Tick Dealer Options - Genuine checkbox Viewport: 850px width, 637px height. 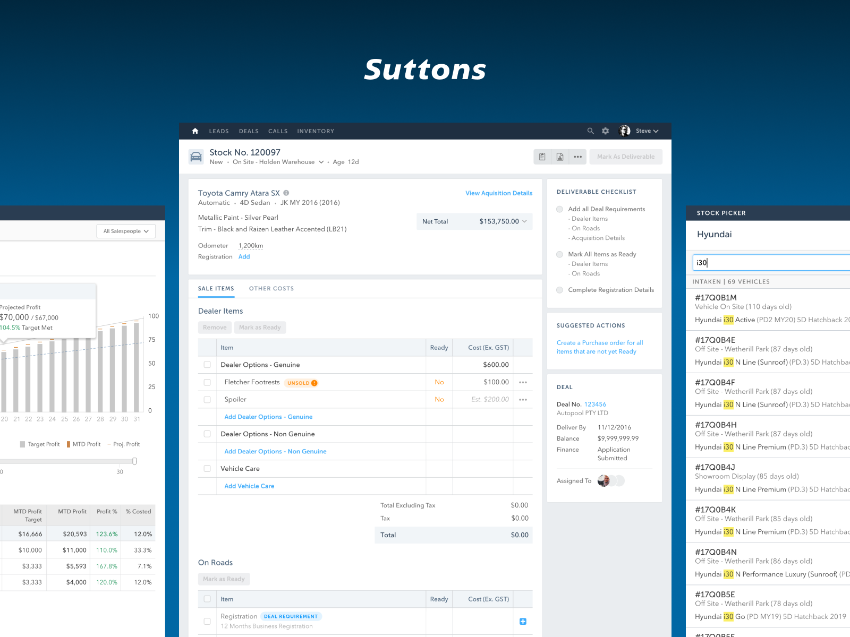207,365
